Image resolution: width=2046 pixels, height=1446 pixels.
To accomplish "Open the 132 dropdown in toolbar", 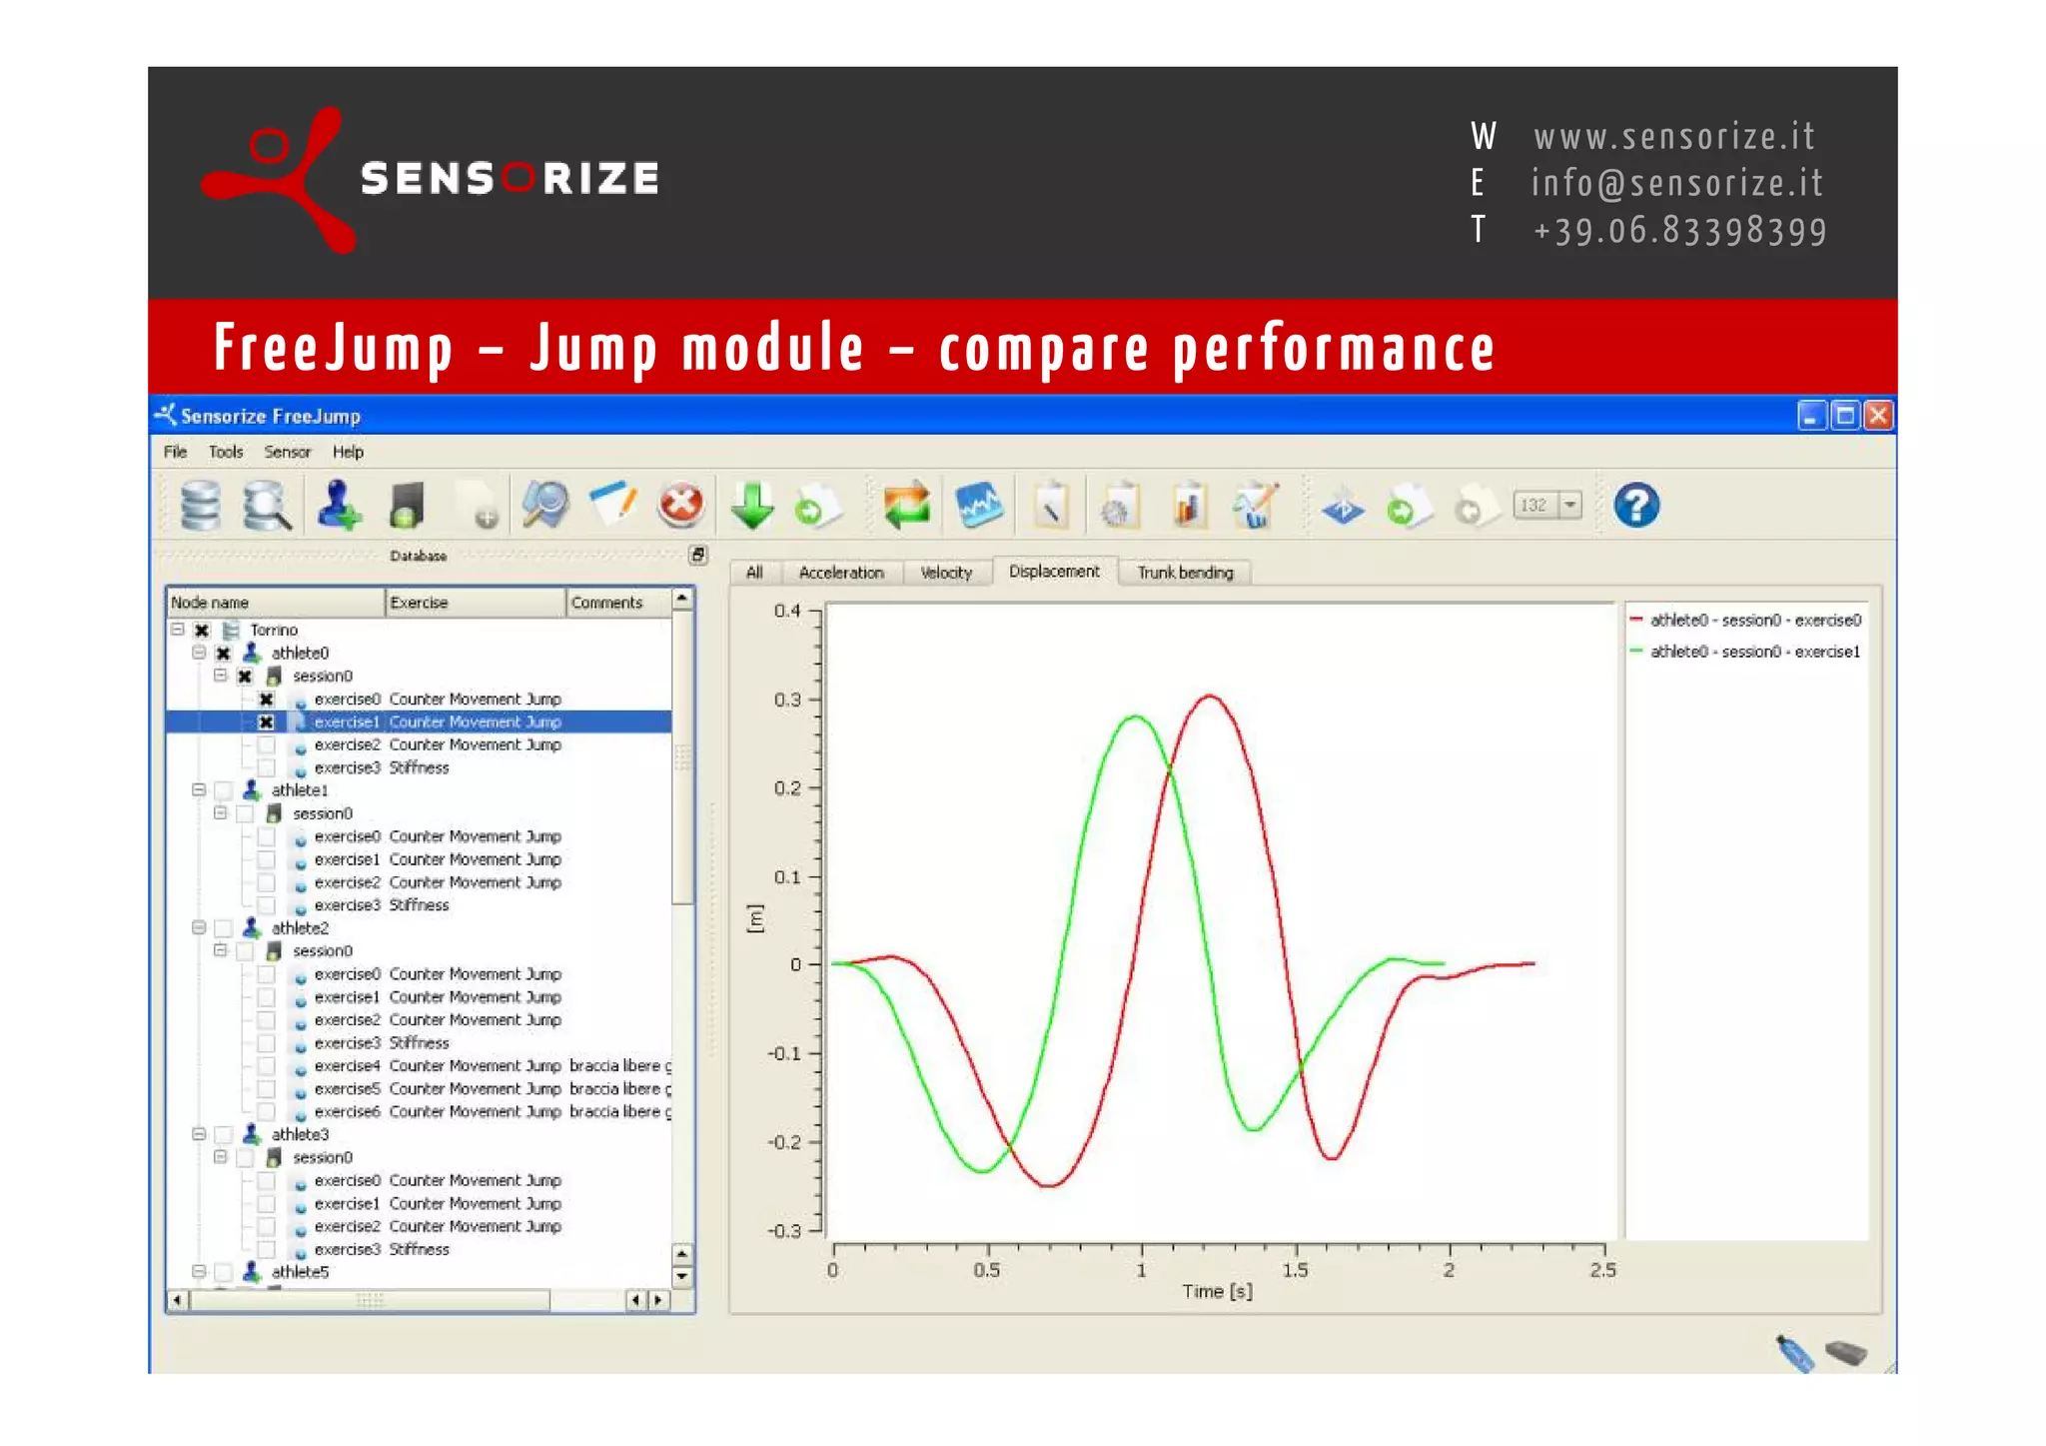I will coord(1570,505).
